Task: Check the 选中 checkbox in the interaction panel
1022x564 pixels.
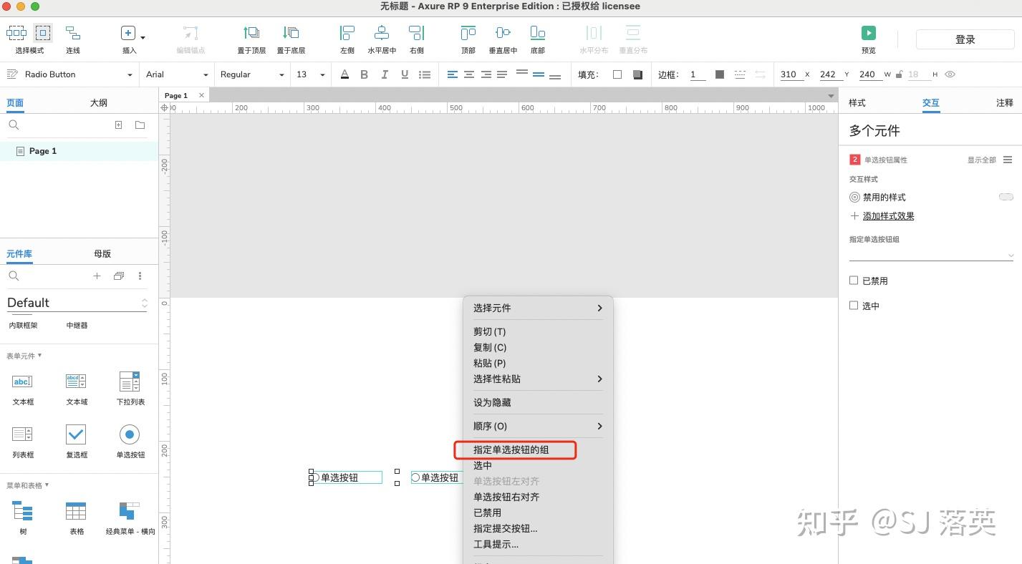Action: click(854, 305)
